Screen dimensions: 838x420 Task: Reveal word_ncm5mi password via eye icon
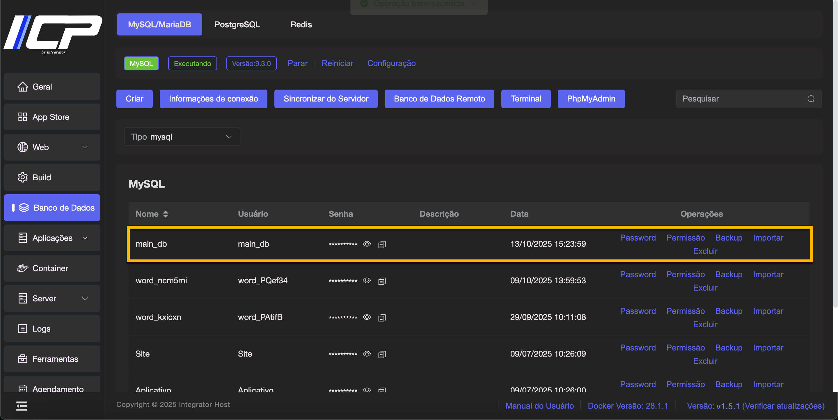click(x=367, y=281)
